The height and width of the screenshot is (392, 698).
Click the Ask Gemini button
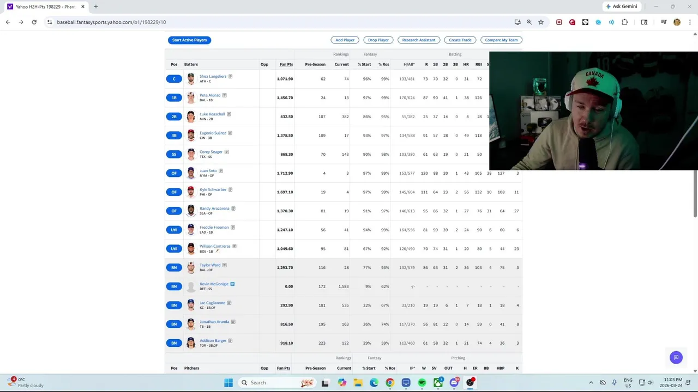[621, 7]
